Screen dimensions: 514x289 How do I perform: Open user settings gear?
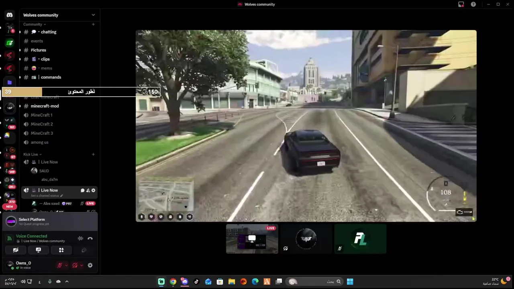tap(90, 265)
